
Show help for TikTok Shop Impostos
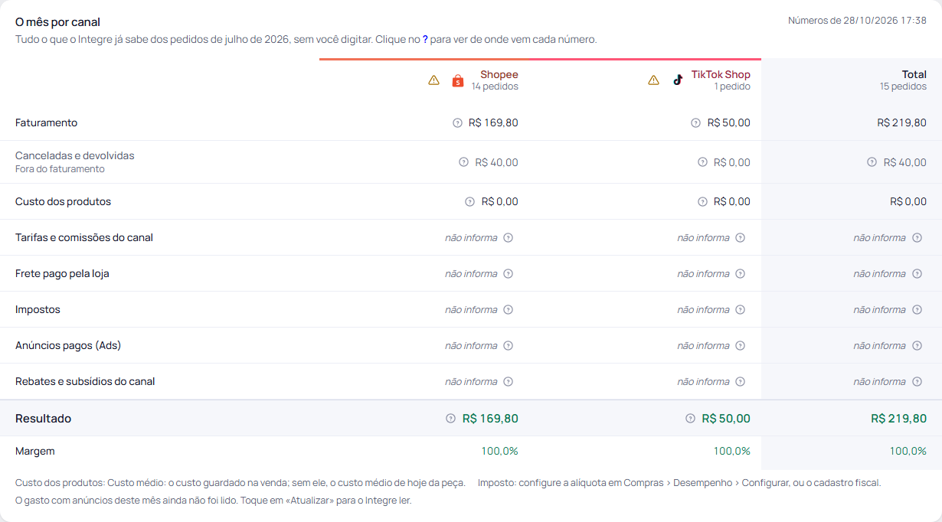740,310
